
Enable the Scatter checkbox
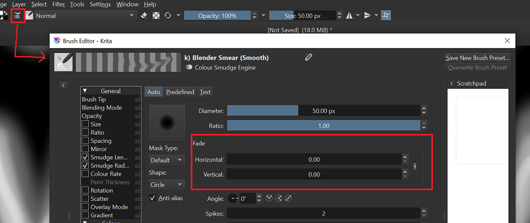coord(85,198)
